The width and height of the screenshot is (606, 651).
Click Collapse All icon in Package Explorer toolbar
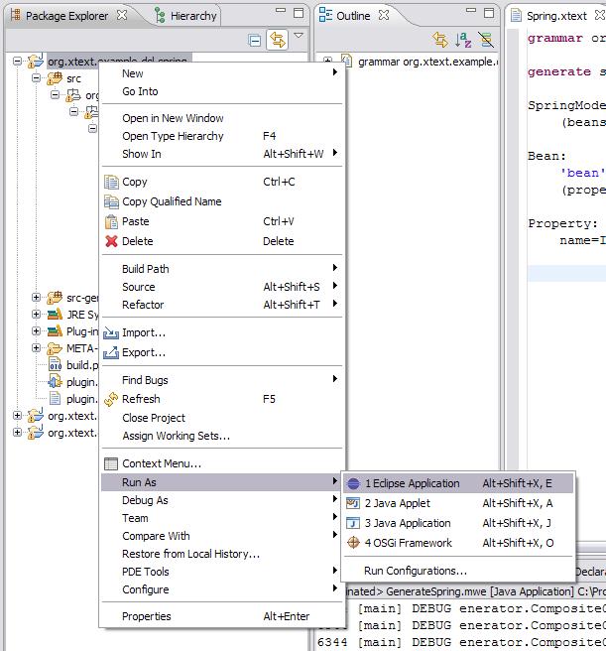coord(254,41)
